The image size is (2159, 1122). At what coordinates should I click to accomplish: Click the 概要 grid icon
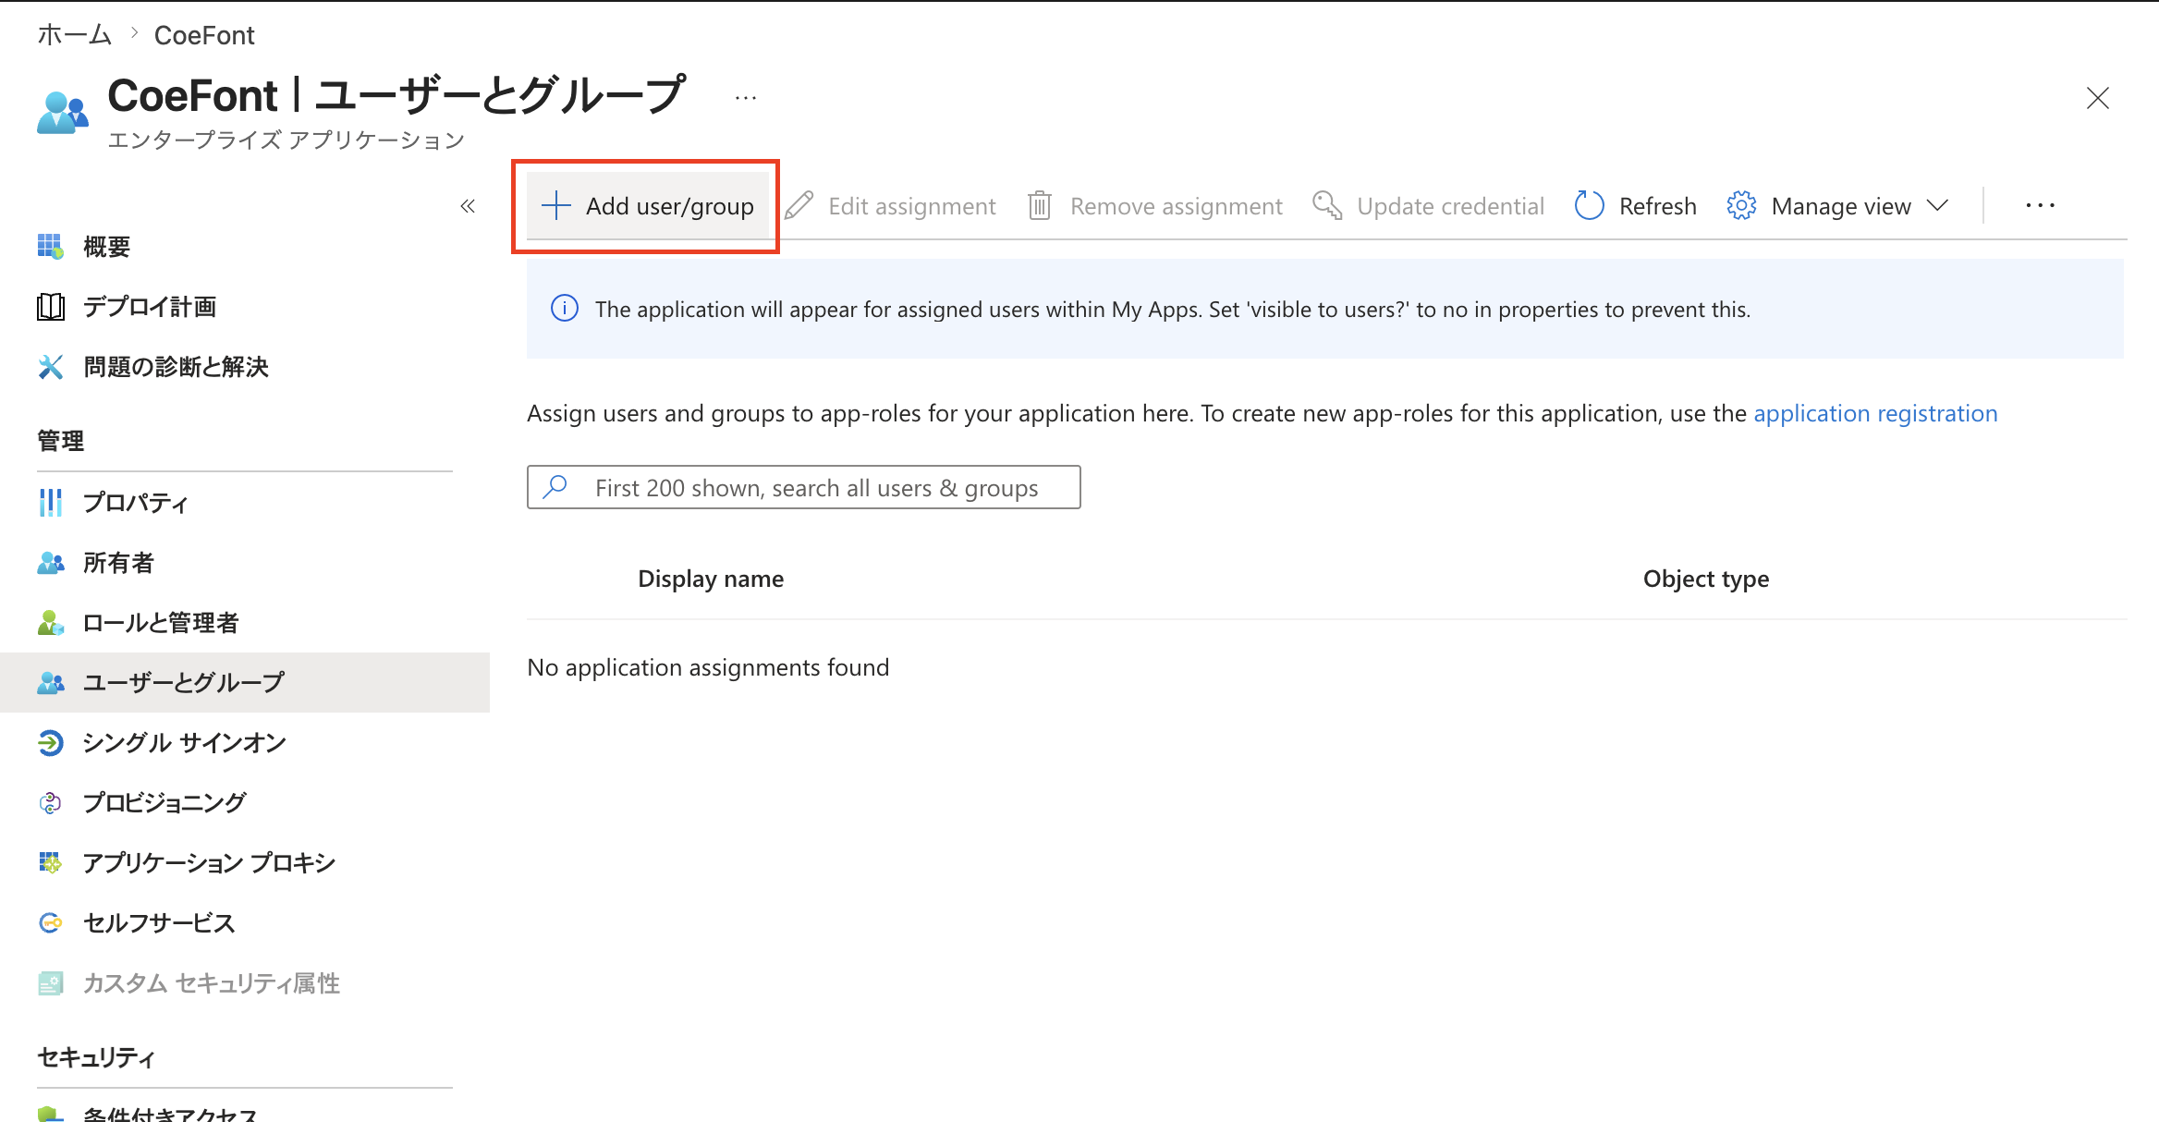click(50, 247)
